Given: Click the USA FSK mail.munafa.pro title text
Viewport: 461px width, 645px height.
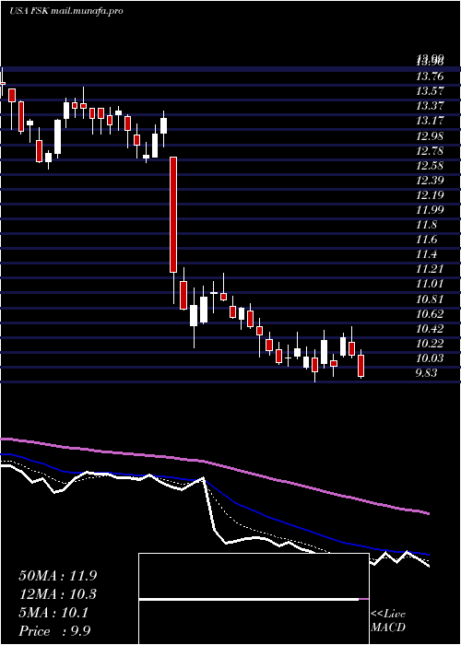Looking at the screenshot, I should (66, 11).
